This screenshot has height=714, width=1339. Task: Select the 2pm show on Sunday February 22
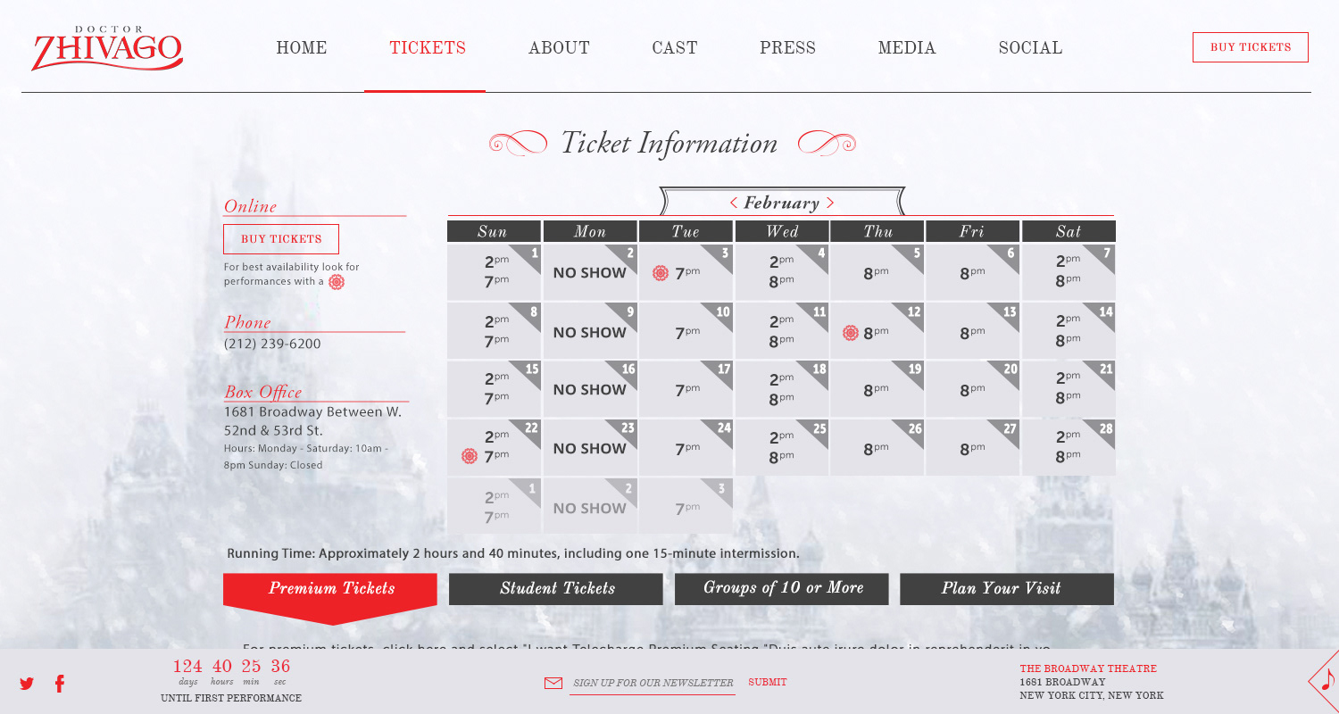[x=497, y=437]
